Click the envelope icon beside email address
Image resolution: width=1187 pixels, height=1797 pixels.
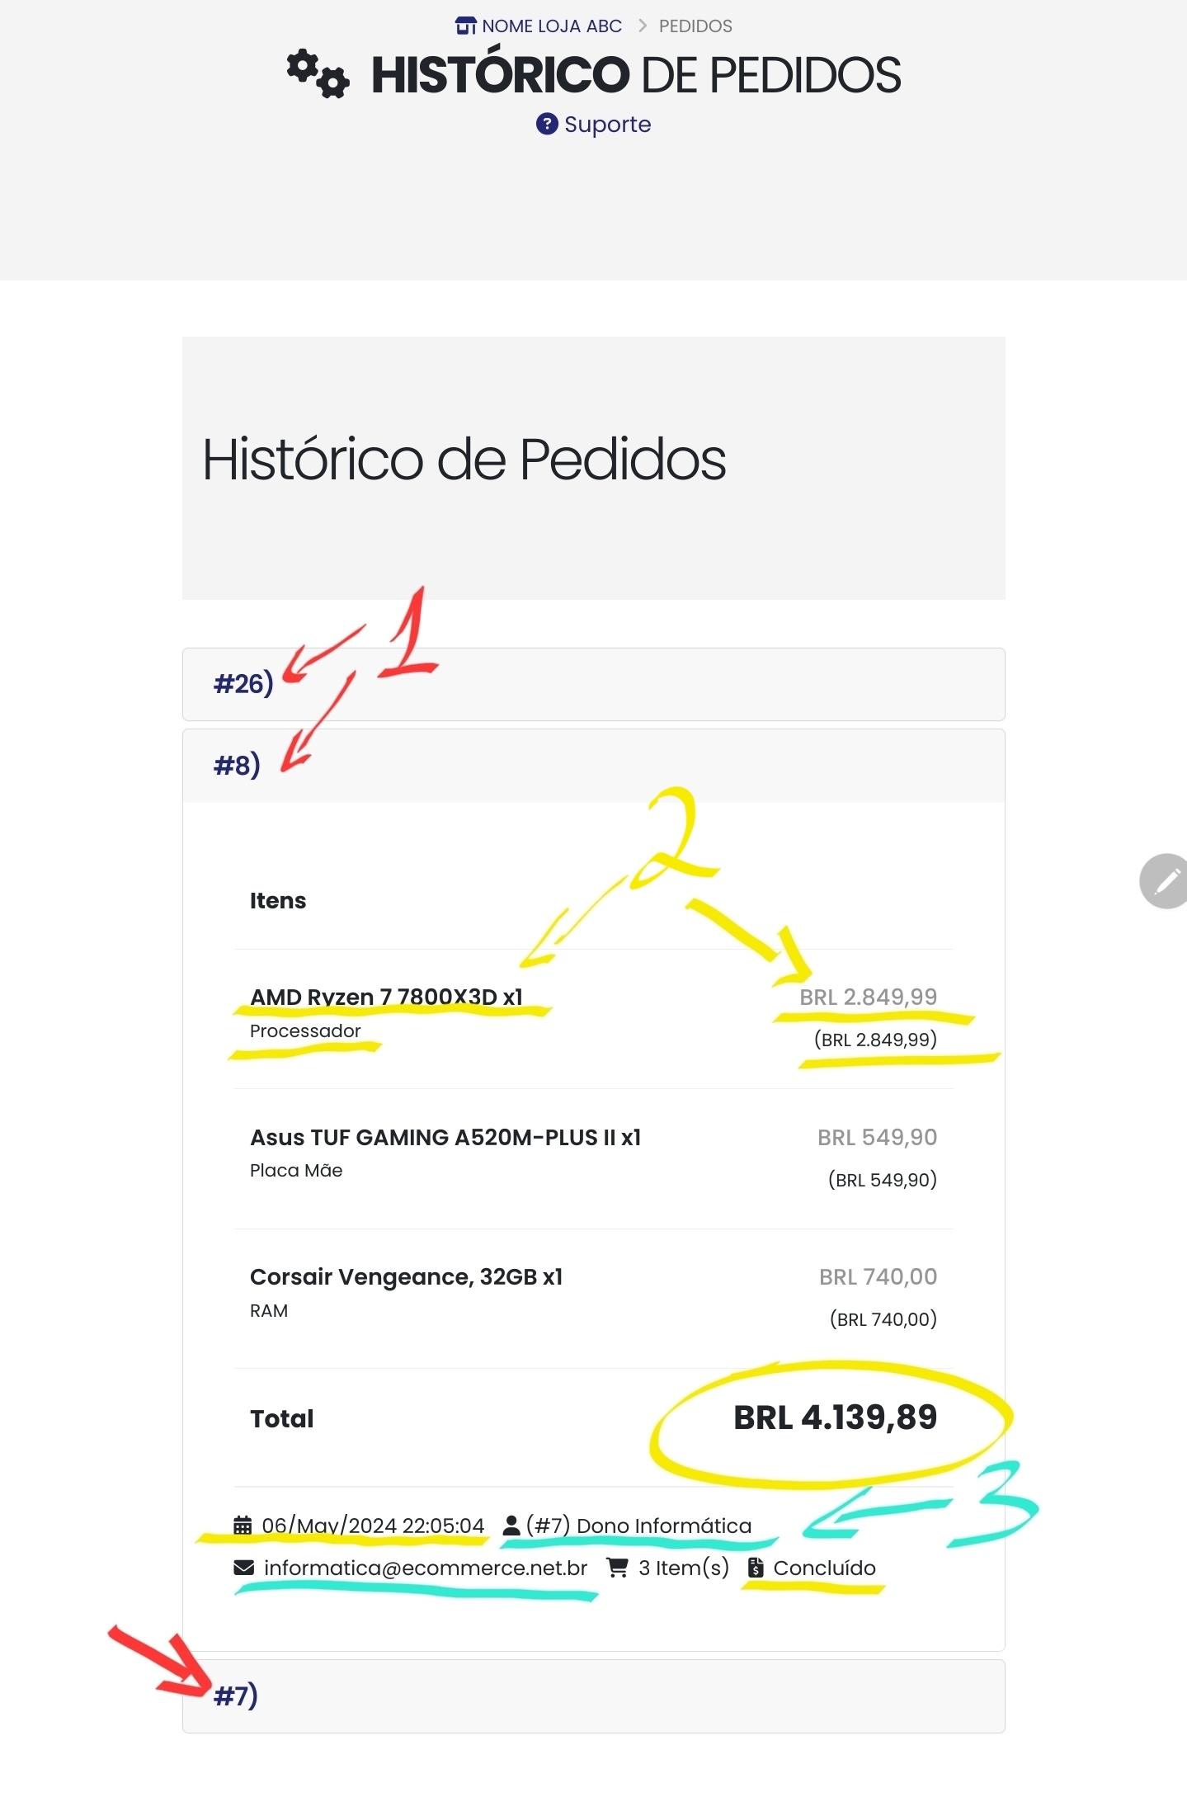[x=244, y=1567]
